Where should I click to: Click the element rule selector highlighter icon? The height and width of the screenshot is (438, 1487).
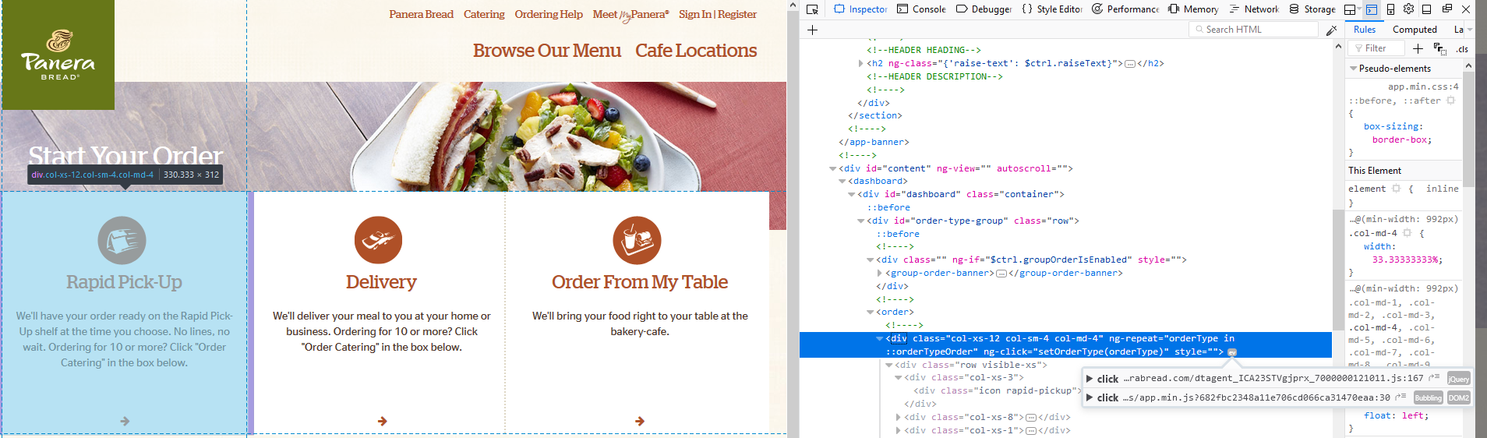(1396, 189)
